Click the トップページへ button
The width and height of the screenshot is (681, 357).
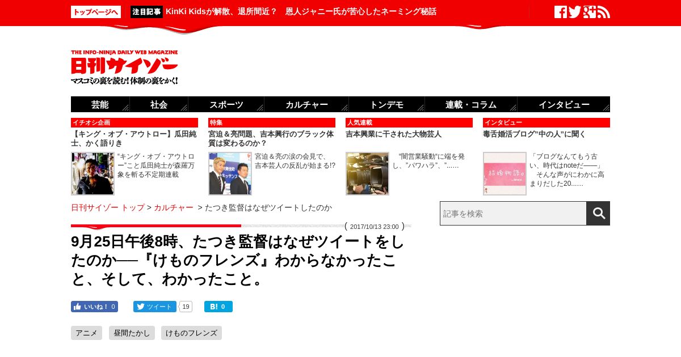[x=96, y=12]
